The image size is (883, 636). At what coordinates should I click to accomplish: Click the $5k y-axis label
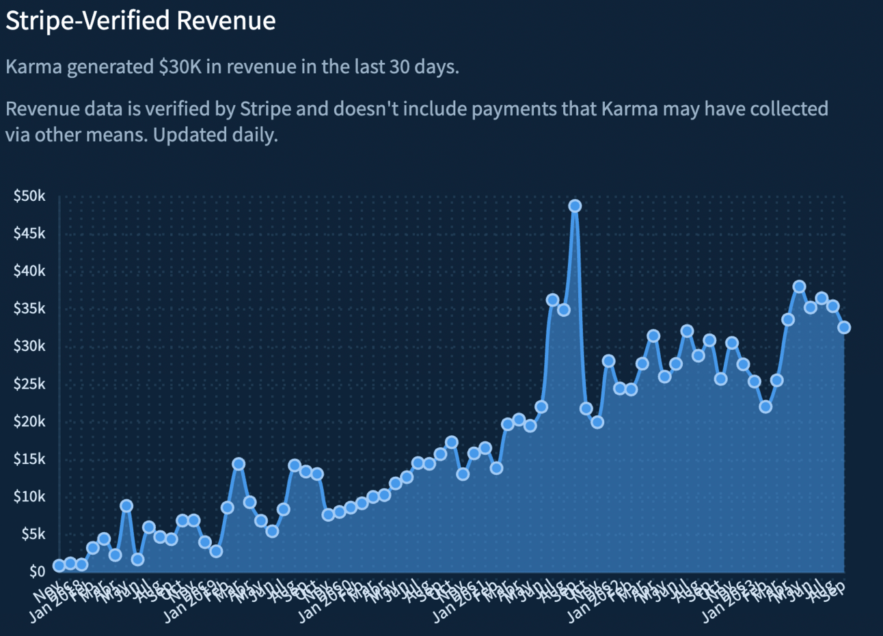[x=33, y=534]
